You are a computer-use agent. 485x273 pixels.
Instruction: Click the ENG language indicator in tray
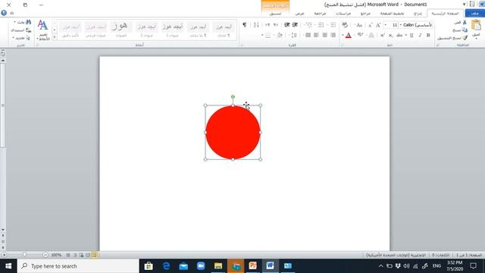(x=436, y=266)
